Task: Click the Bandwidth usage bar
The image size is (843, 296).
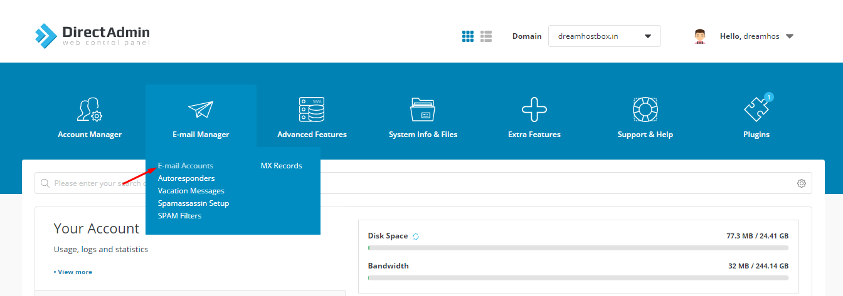Action: click(x=578, y=277)
